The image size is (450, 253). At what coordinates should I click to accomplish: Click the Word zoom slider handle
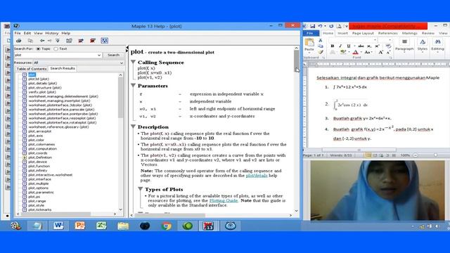(x=435, y=155)
